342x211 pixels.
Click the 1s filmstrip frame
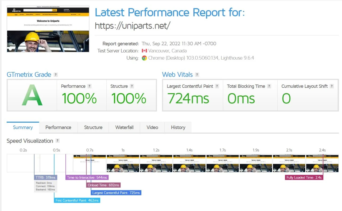click(x=123, y=163)
